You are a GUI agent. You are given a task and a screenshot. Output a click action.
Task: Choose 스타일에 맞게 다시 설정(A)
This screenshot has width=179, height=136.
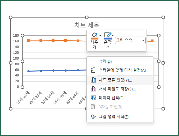pos(120,70)
